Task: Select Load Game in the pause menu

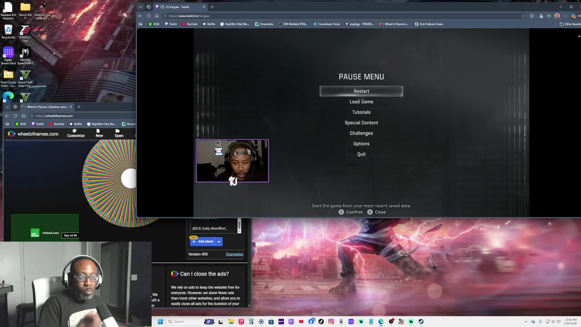Action: pyautogui.click(x=361, y=102)
